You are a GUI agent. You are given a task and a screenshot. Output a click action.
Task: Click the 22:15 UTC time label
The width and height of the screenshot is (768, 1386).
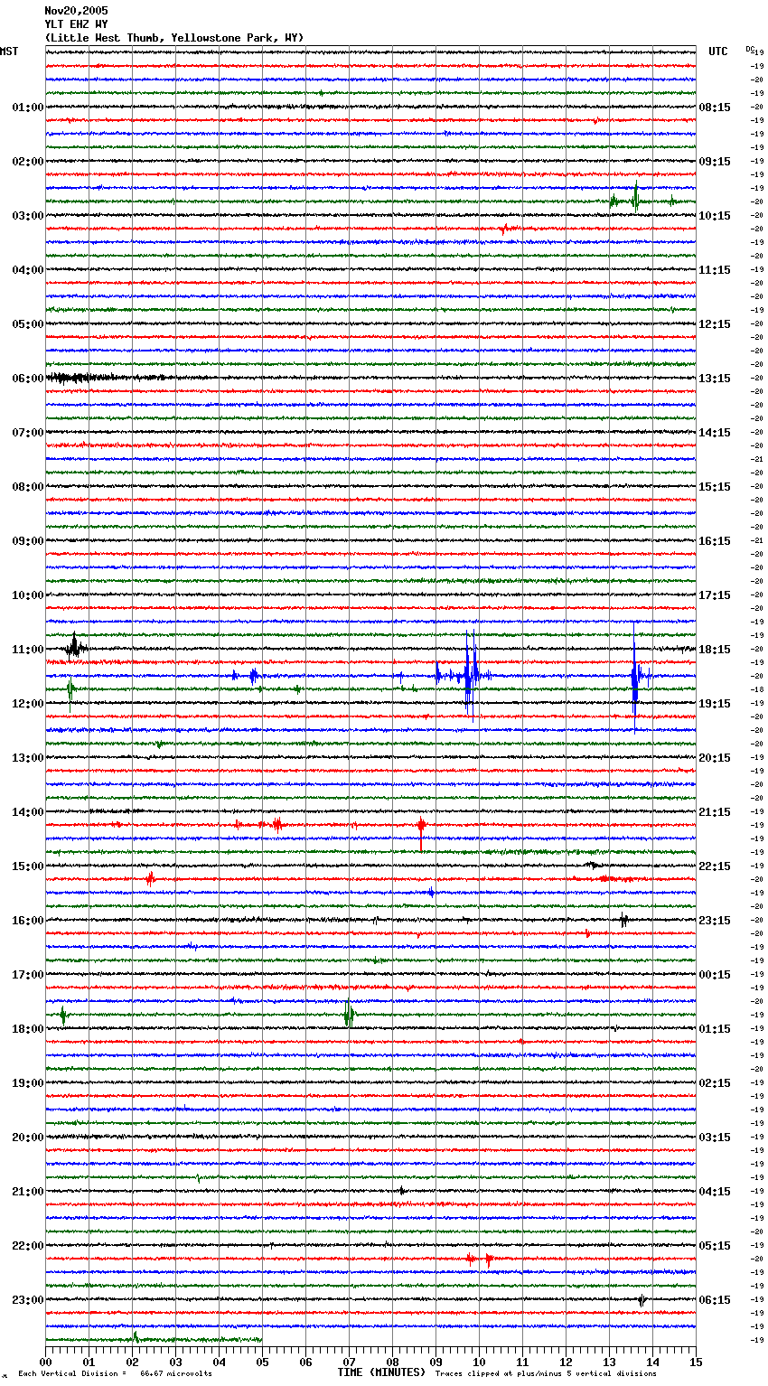[x=715, y=866]
